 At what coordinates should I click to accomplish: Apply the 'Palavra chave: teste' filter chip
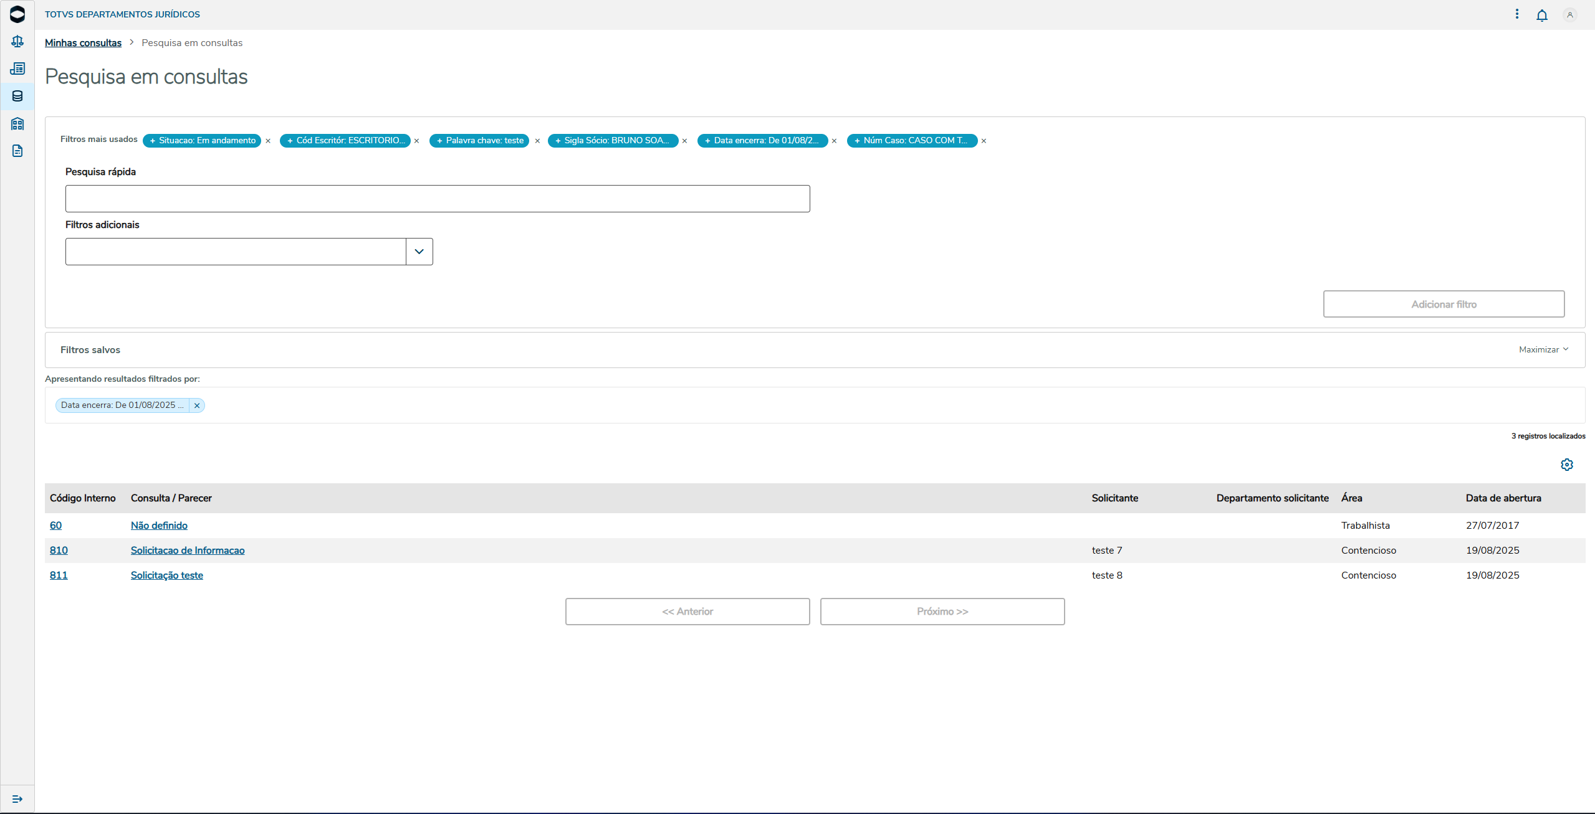click(479, 141)
